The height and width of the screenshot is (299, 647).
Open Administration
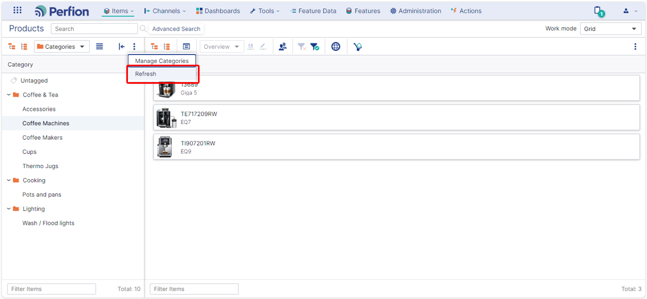pyautogui.click(x=416, y=11)
